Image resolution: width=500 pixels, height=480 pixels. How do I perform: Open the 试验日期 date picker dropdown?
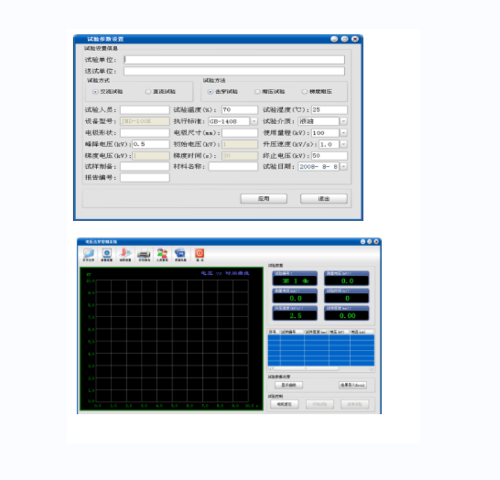click(344, 167)
